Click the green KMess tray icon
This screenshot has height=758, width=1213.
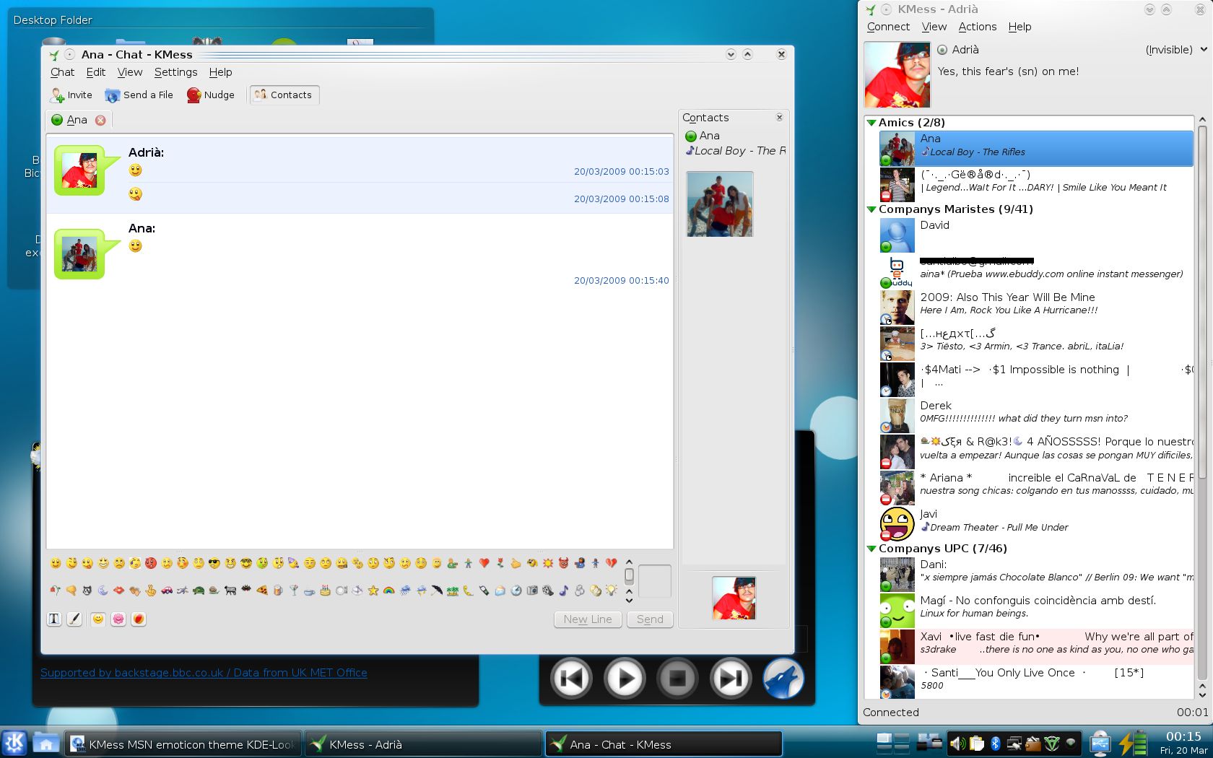point(1052,743)
